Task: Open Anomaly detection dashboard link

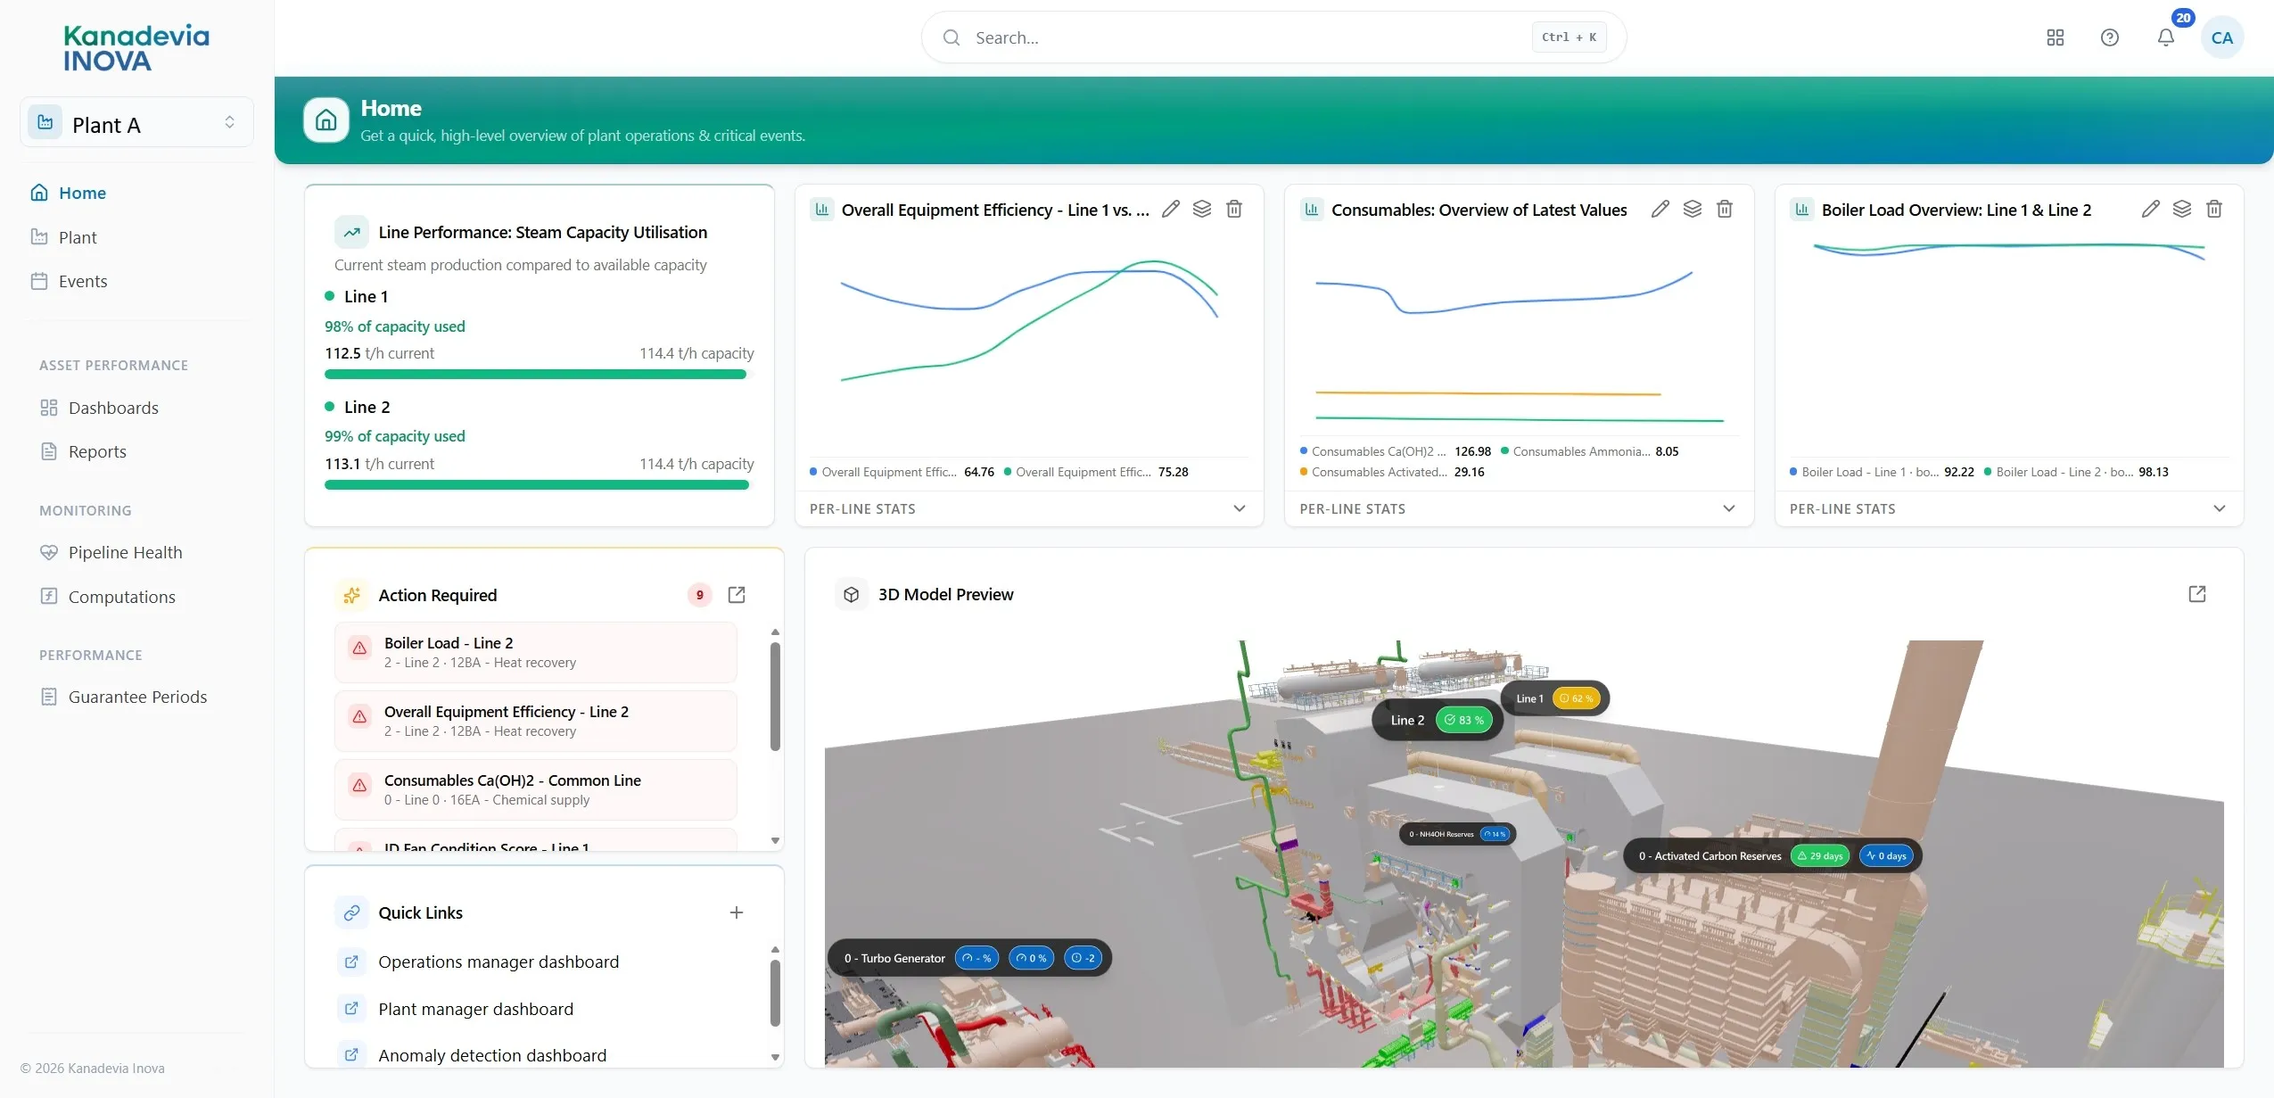Action: click(492, 1055)
